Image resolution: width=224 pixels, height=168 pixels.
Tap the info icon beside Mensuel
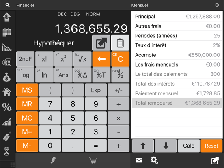pos(217,5)
